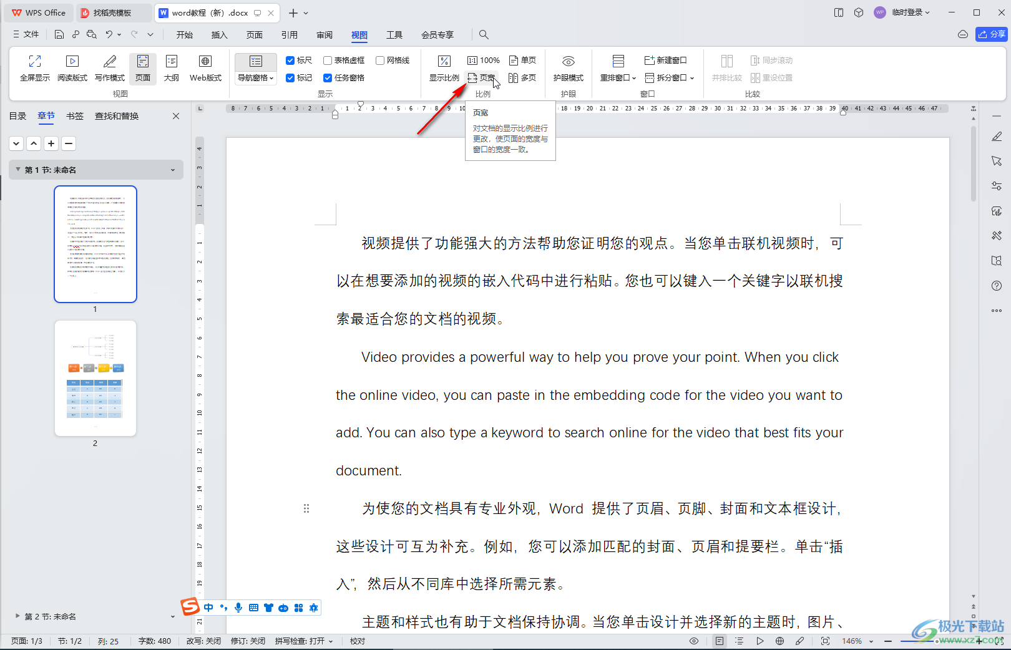
Task: Select Page layout view button
Action: pyautogui.click(x=143, y=68)
